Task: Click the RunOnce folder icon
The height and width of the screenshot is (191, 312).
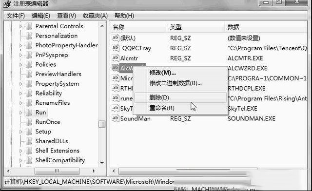Action: pyautogui.click(x=29, y=122)
